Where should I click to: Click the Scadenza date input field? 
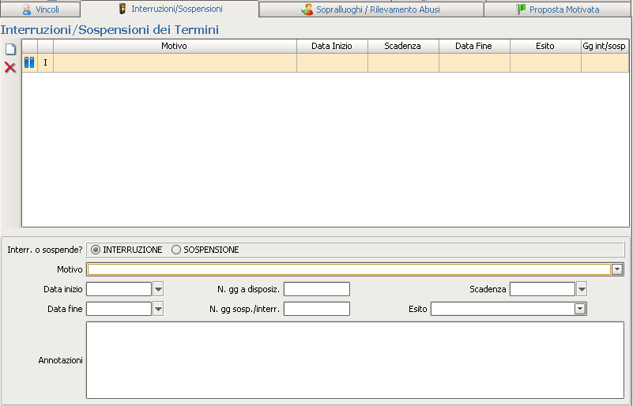[x=542, y=289]
